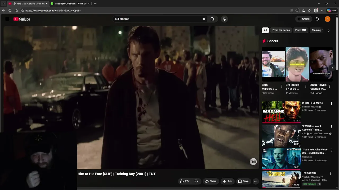Open options for John Wick's Car video

point(331,150)
